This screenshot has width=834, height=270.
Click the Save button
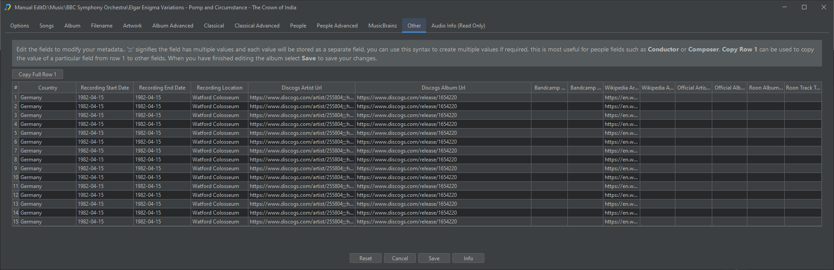434,258
